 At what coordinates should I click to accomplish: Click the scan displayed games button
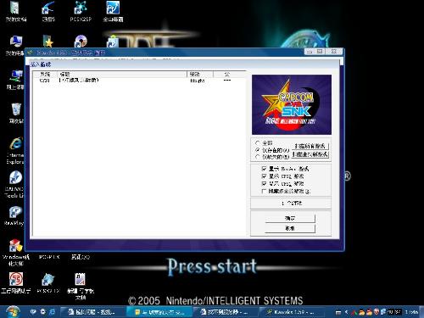310,154
